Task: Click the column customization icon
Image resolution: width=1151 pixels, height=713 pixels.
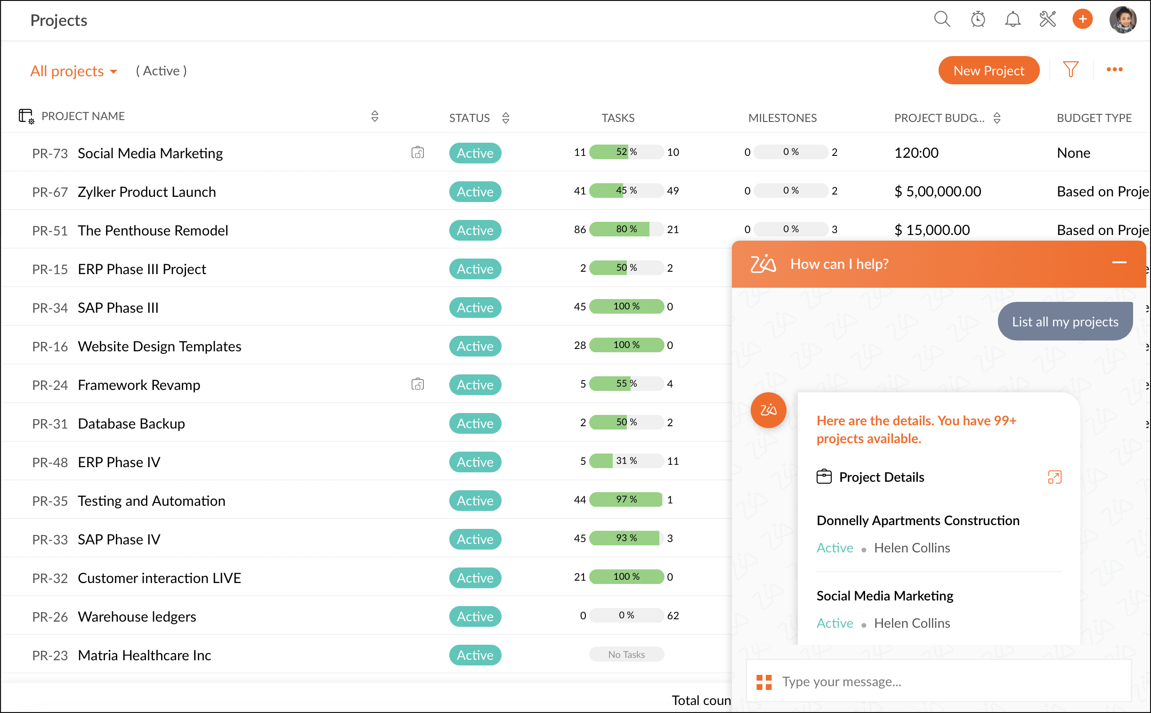Action: click(26, 116)
